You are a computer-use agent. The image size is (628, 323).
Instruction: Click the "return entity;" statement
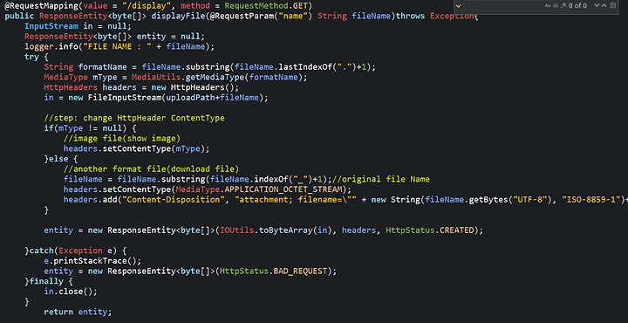pyautogui.click(x=78, y=312)
